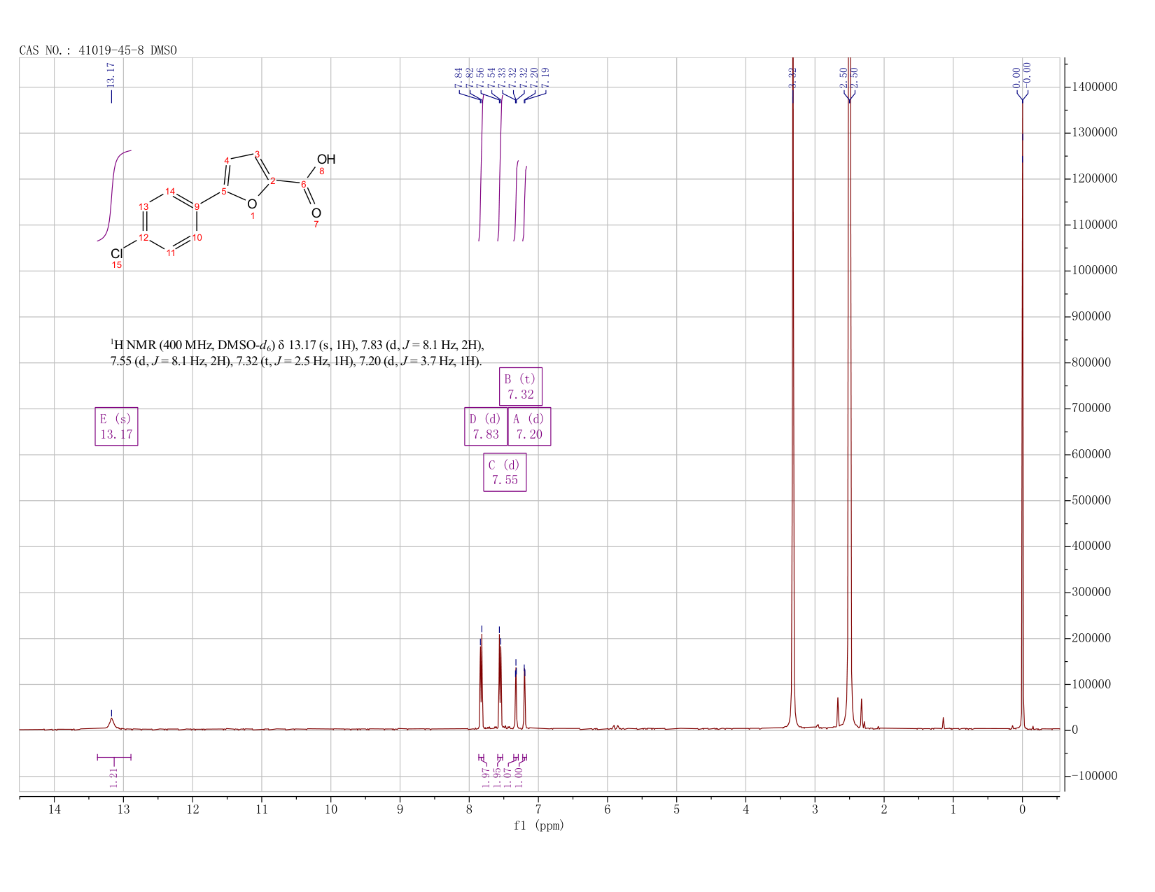Image resolution: width=1155 pixels, height=892 pixels.
Task: Select the 2.50 DMSO peak label
Action: pos(848,77)
